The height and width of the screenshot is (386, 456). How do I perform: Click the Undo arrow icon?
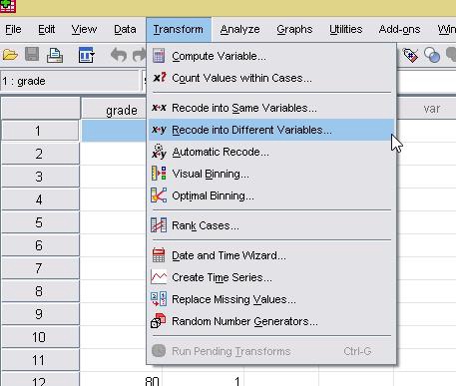tap(119, 55)
